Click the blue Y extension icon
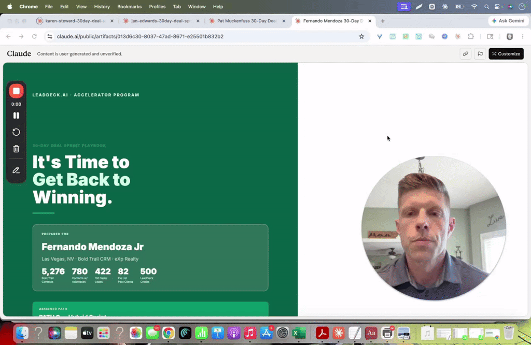 pos(380,37)
